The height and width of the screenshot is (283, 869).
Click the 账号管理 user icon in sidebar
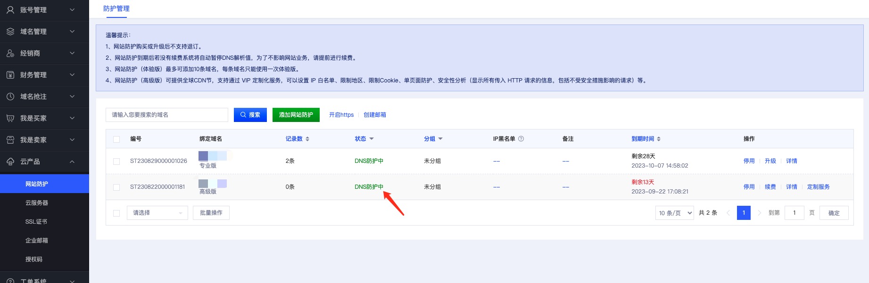pyautogui.click(x=10, y=10)
